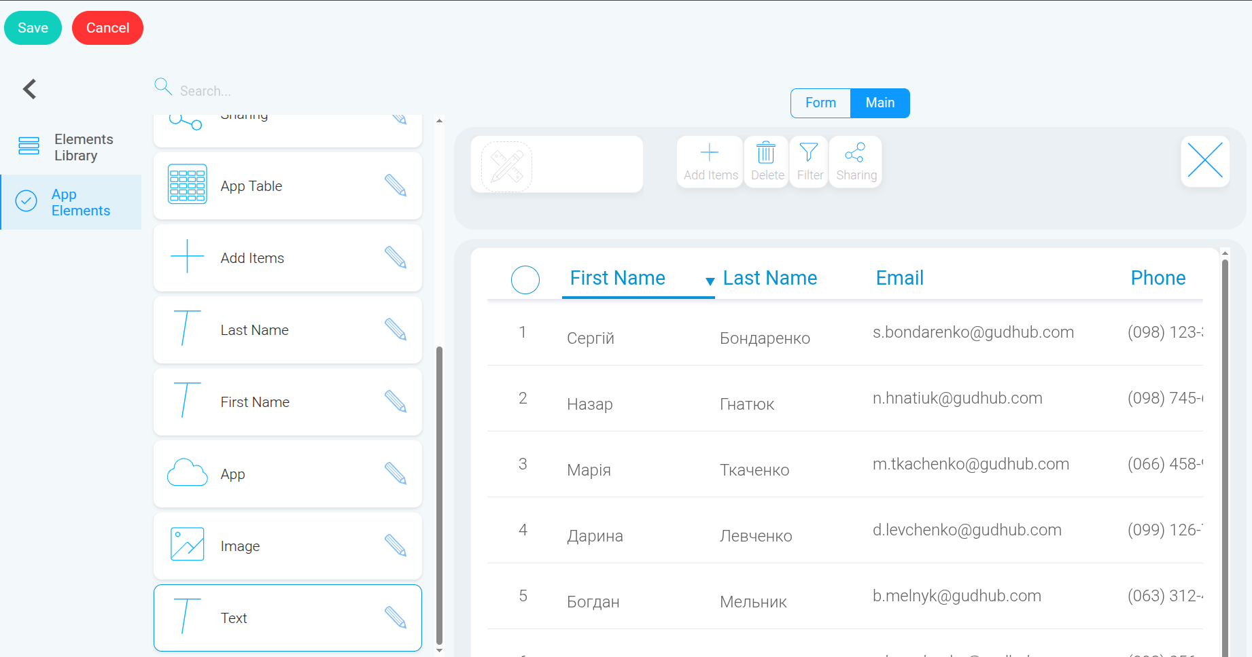
Task: Click the email s.bondarenko@gudhub.com
Action: [973, 332]
